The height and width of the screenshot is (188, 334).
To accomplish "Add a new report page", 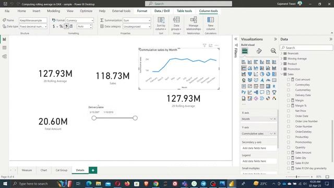I will 93,170.
